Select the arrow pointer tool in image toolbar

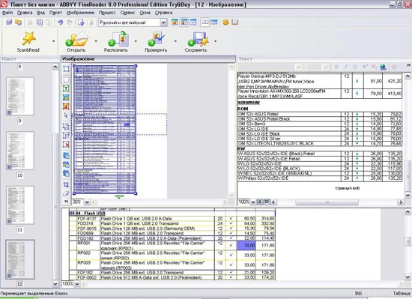click(x=66, y=115)
